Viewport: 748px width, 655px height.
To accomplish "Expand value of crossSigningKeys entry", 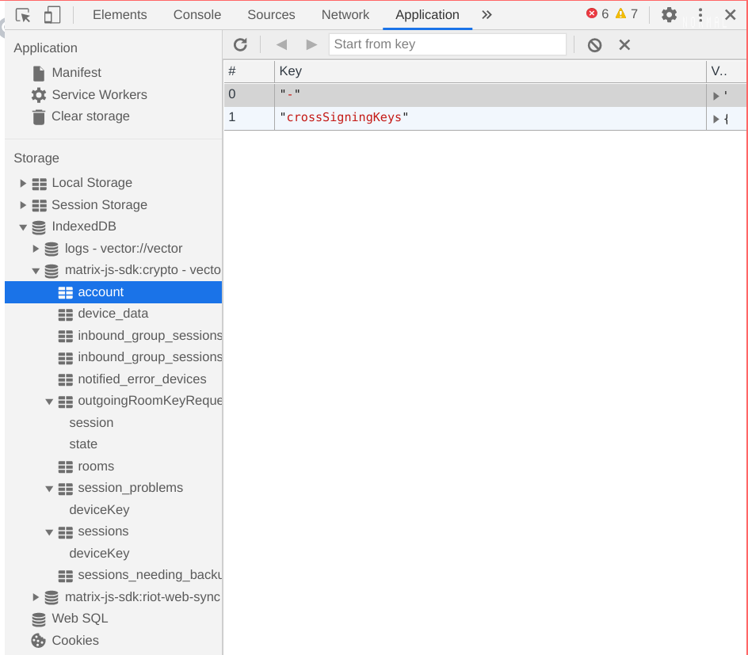I will [716, 119].
